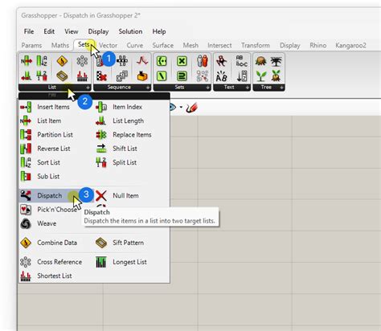Viewport: 381px width, 331px height.
Task: Click the curly-braces Create Set icon in Sets panel
Action: 162,61
